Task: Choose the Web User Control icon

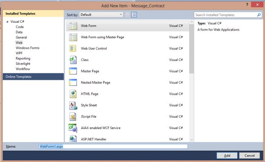Action: tap(73, 48)
